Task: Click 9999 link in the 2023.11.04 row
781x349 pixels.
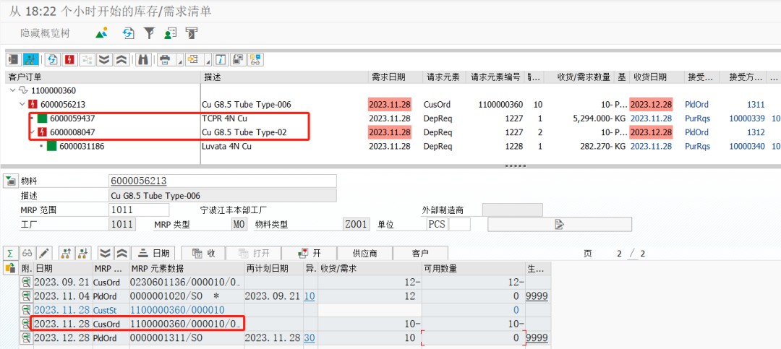Action: (x=537, y=296)
